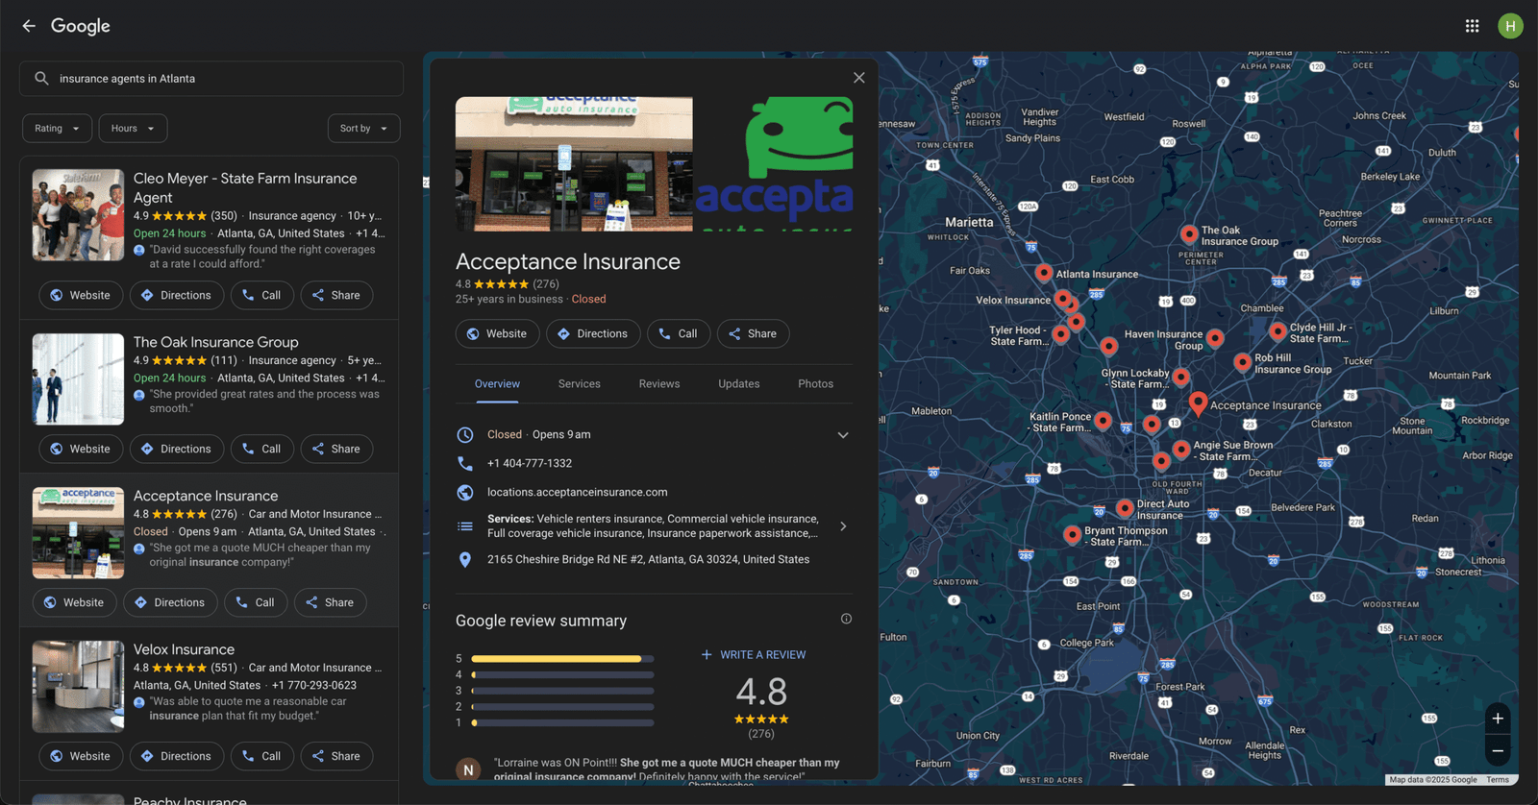Zoom in on the map

point(1498,719)
